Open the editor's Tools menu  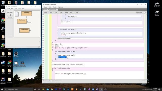pyautogui.click(x=55, y=7)
